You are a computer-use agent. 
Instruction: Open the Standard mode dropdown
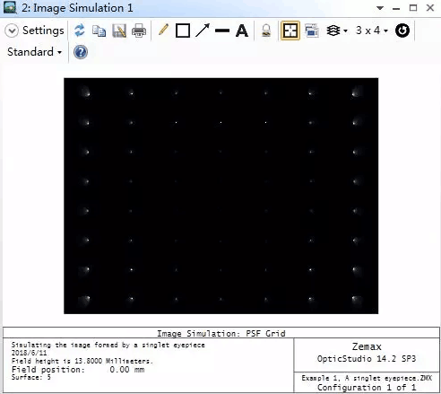point(35,52)
